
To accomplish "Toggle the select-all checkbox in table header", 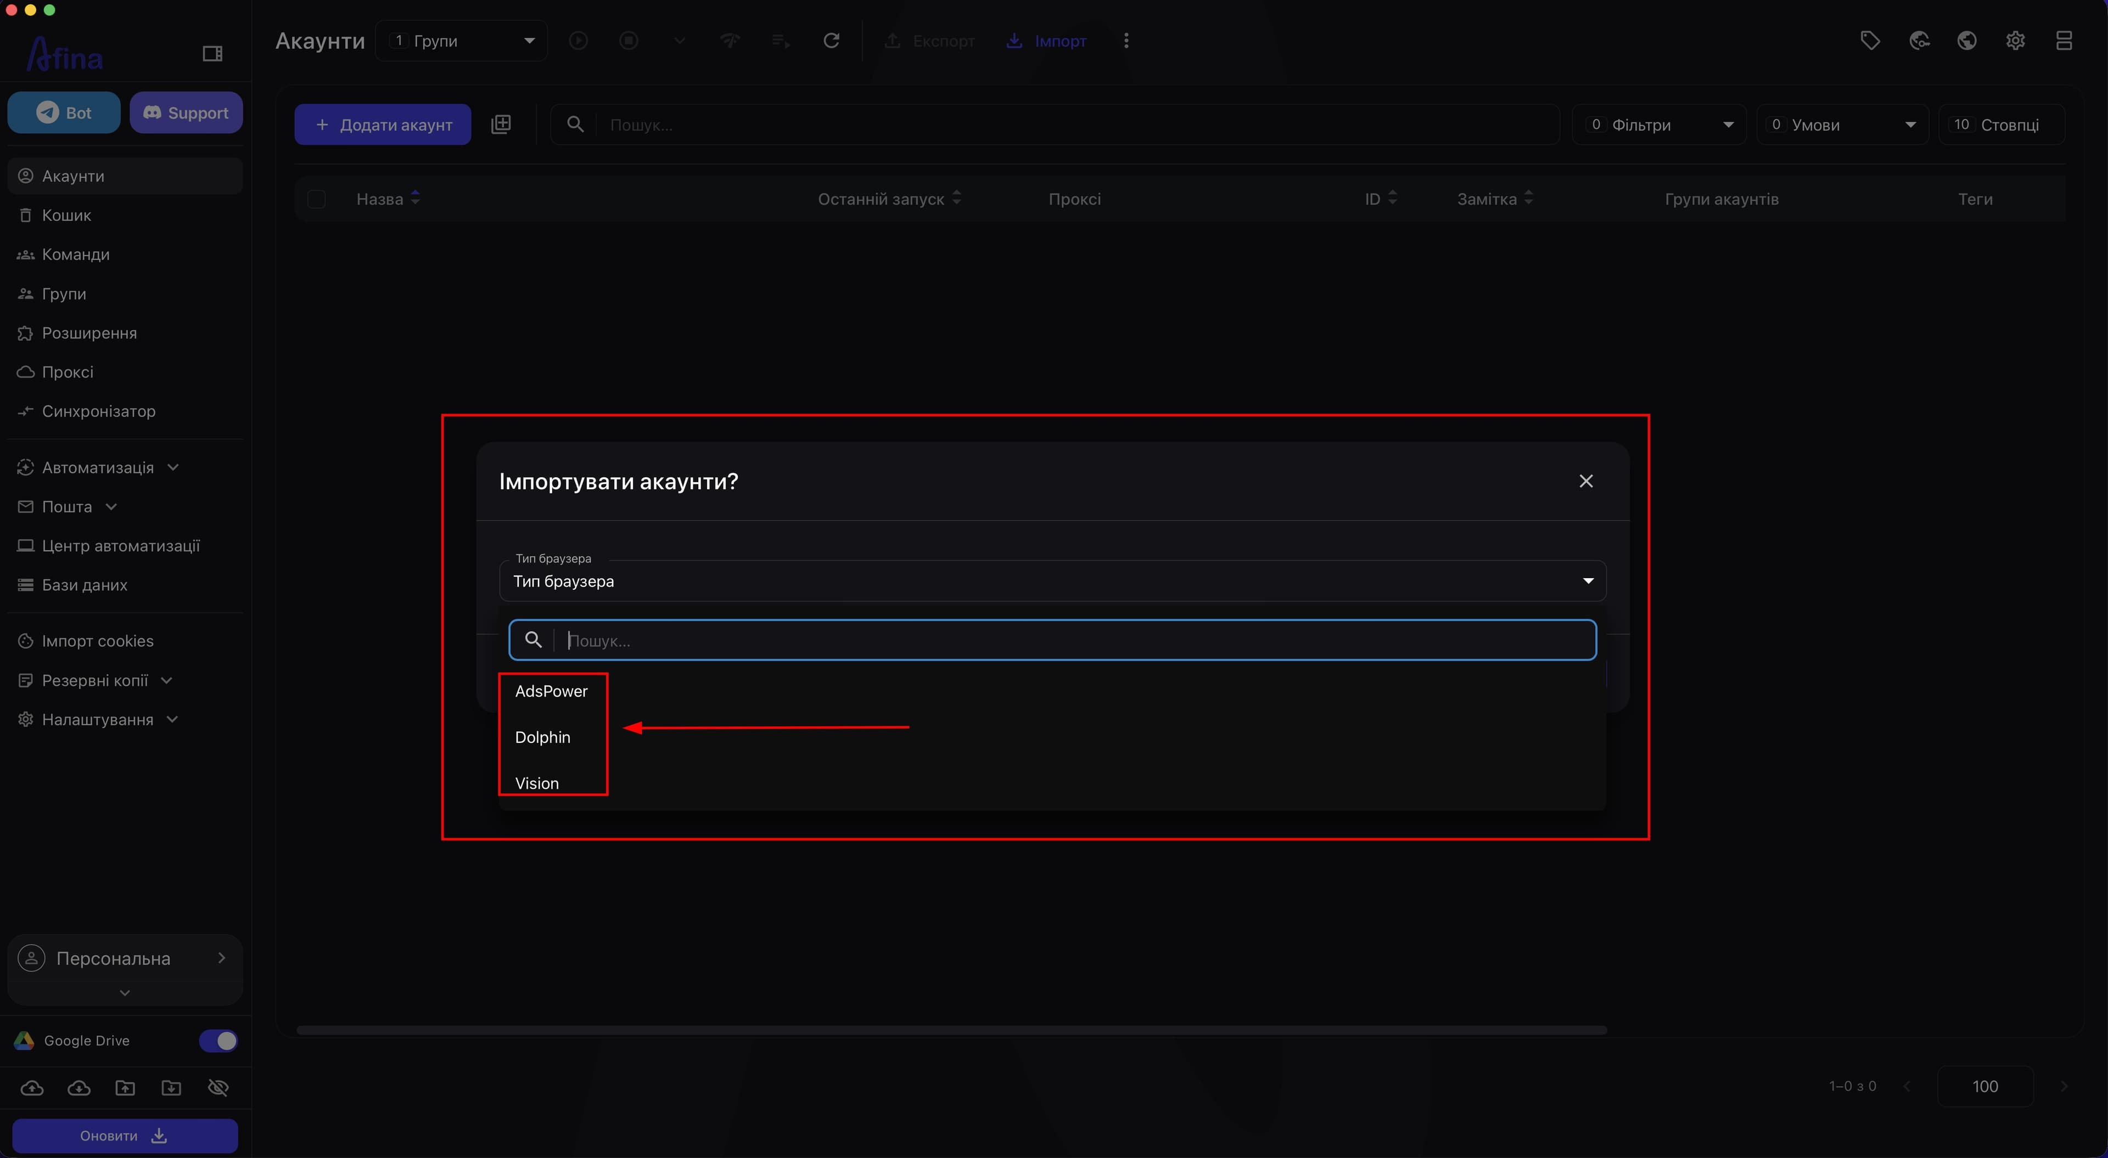I will pyautogui.click(x=317, y=199).
